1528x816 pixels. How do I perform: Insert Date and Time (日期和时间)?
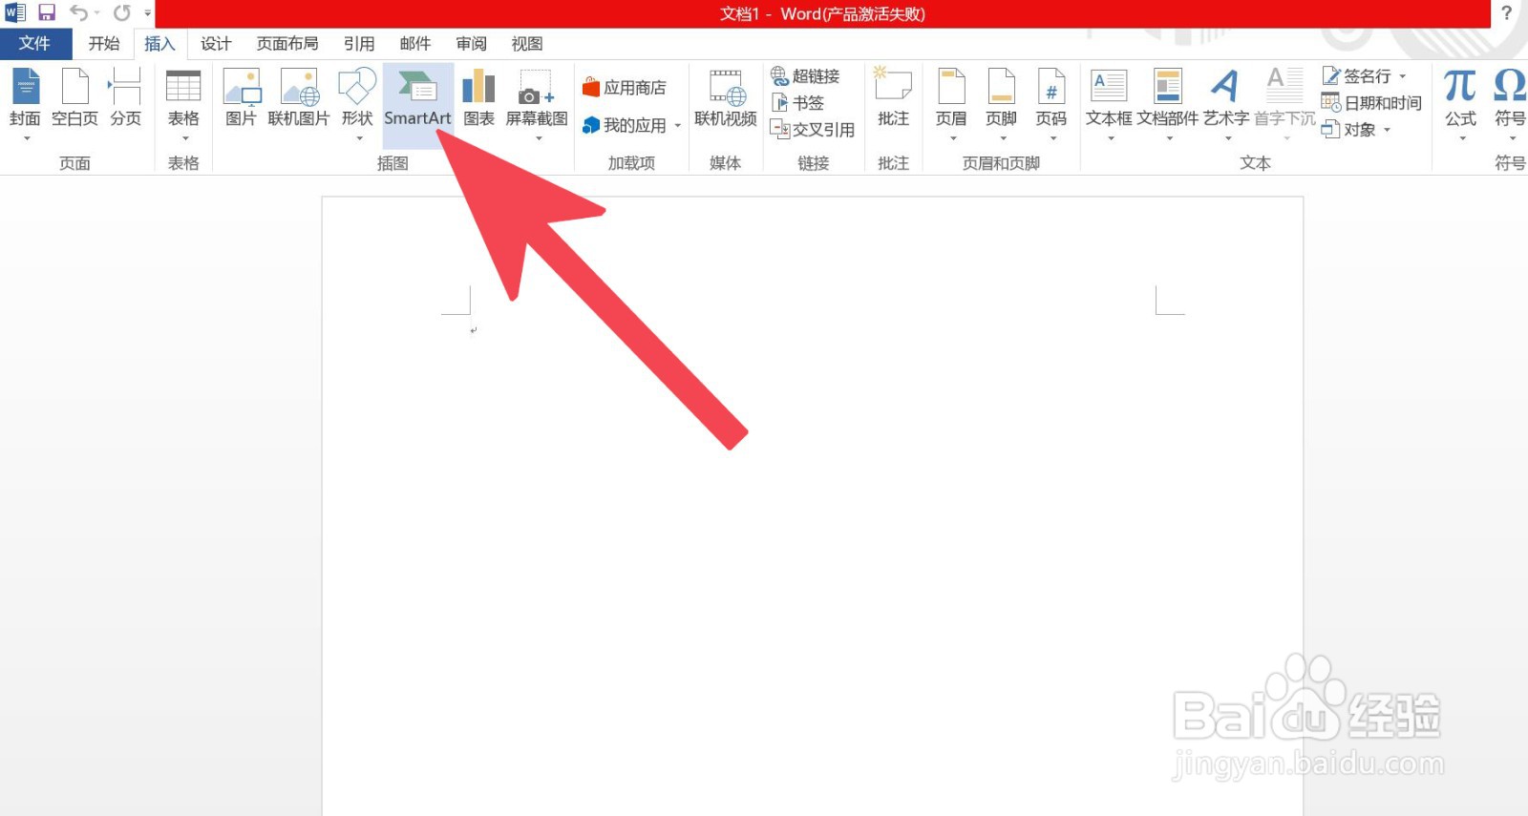[1371, 103]
